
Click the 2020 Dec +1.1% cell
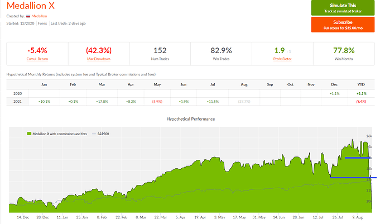pyautogui.click(x=334, y=93)
